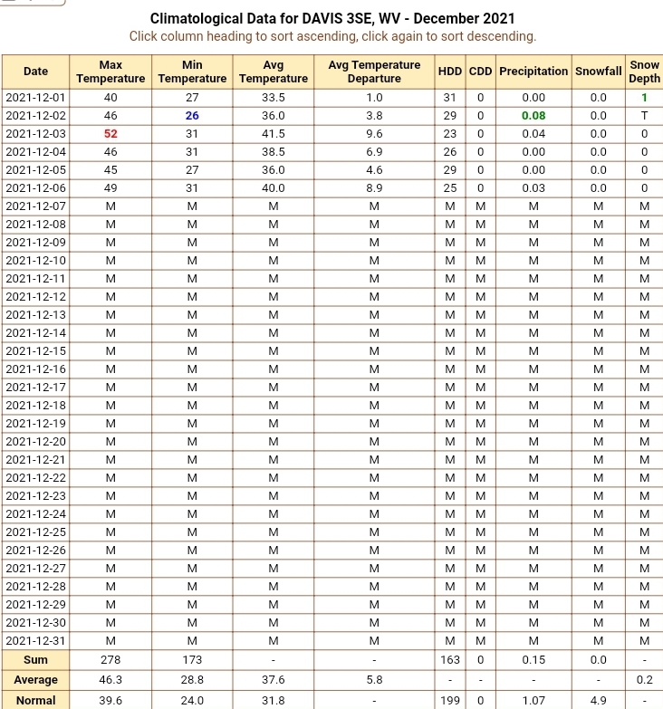Sort by Snowfall column heading
The image size is (663, 709).
pos(599,72)
